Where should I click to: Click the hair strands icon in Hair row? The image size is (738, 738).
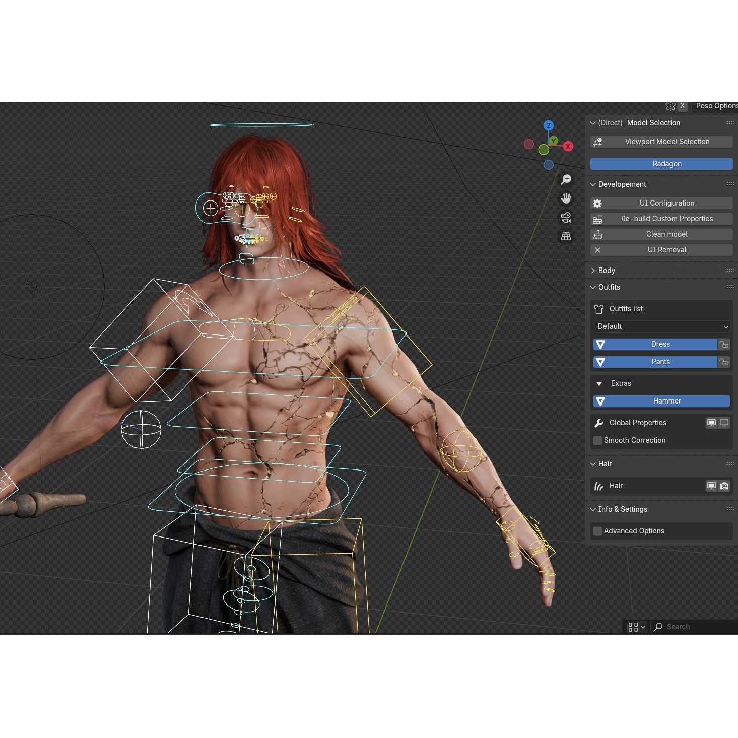(599, 486)
